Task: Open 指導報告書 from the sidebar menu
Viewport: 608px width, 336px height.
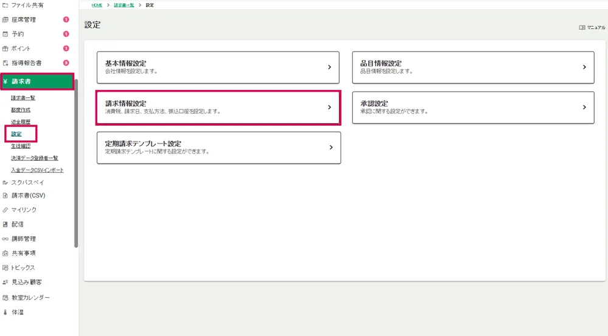Action: pyautogui.click(x=26, y=63)
